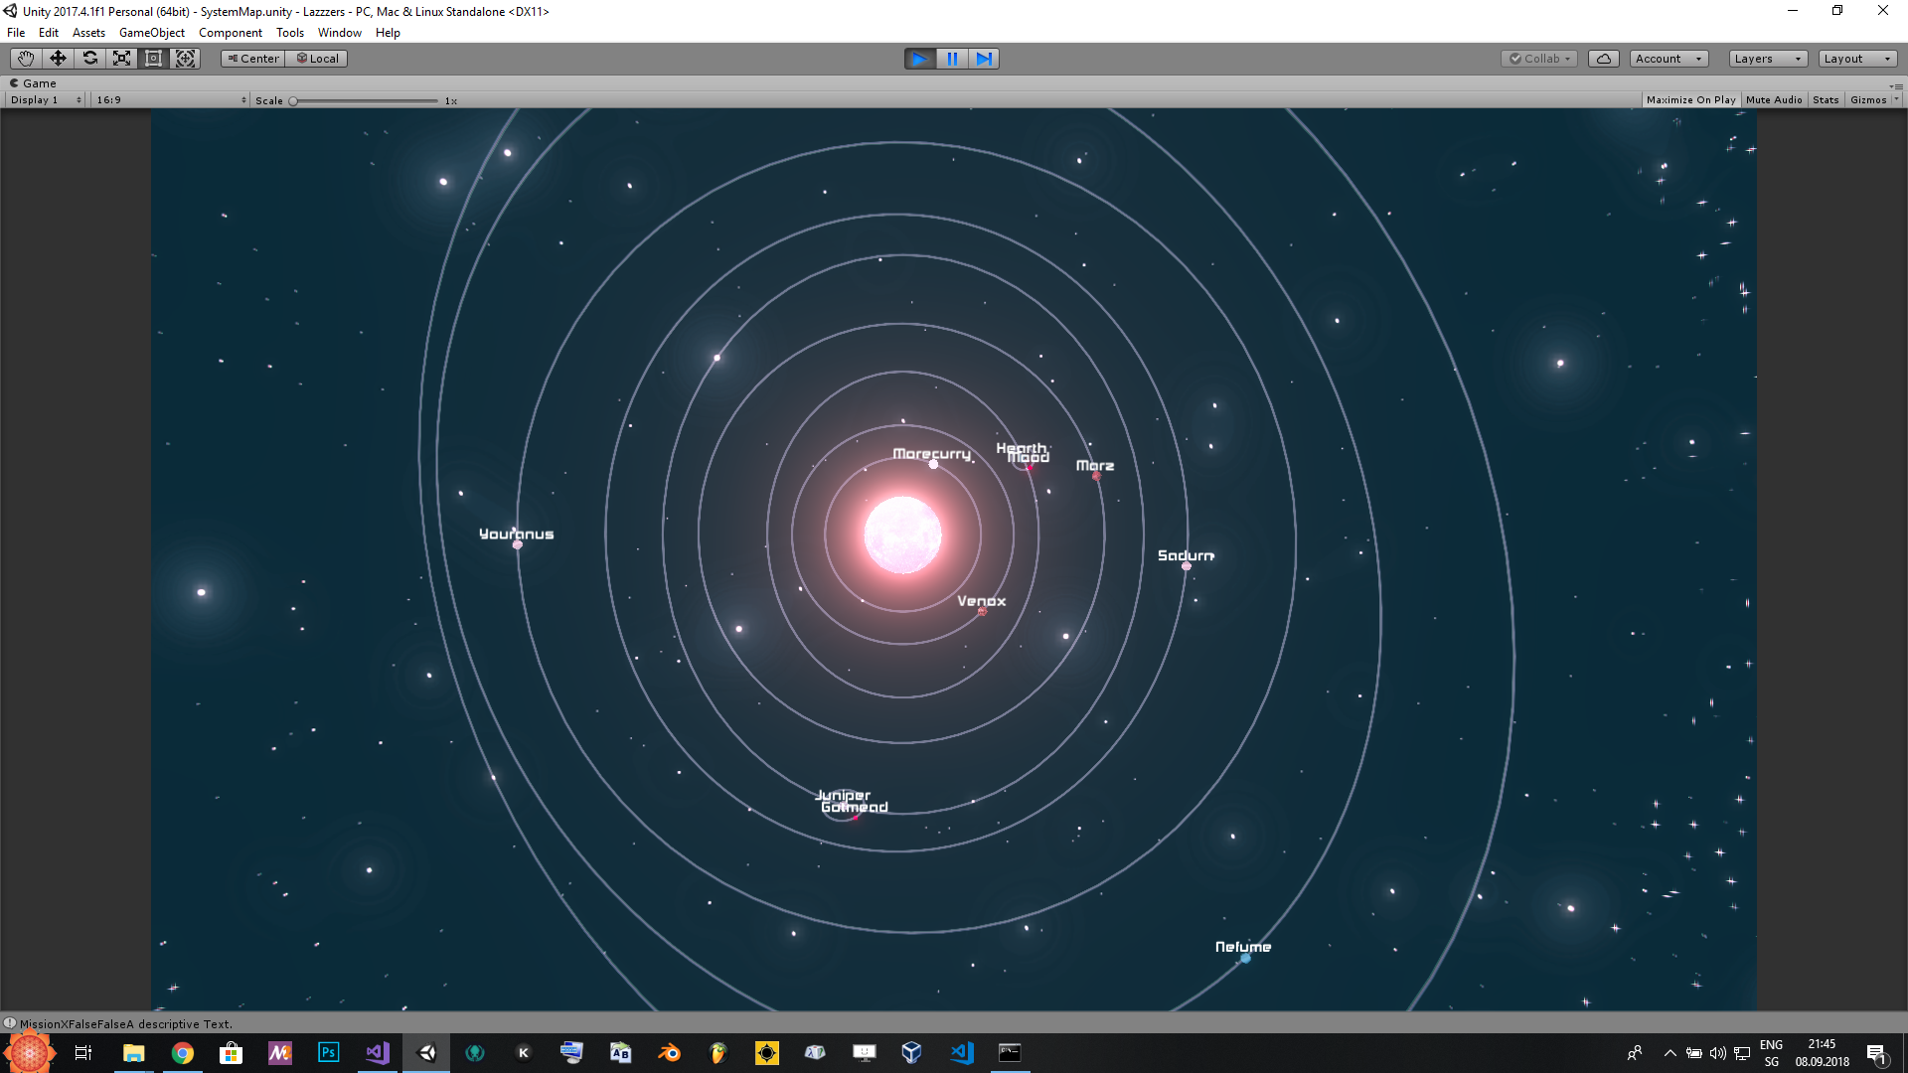Screen dimensions: 1908x1073
Task: Open the cloud Services icon
Action: [1603, 59]
